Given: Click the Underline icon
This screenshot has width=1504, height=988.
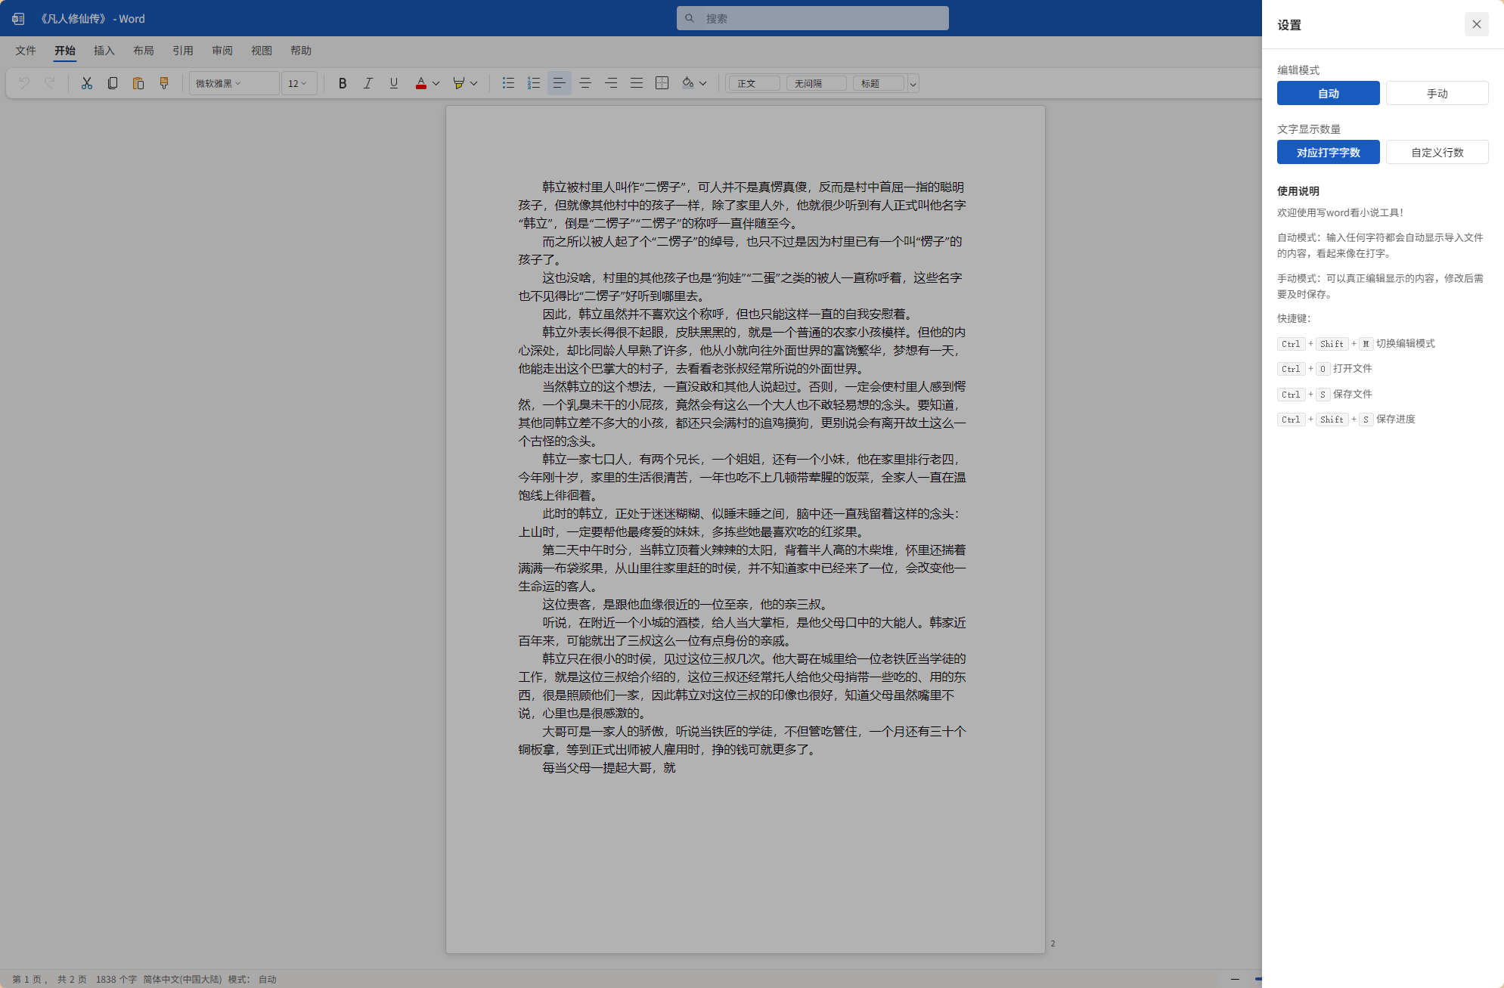Looking at the screenshot, I should 393,83.
